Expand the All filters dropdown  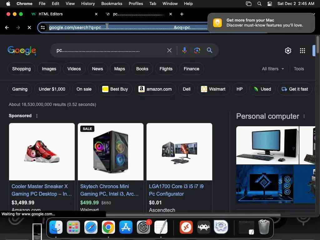tap(273, 69)
